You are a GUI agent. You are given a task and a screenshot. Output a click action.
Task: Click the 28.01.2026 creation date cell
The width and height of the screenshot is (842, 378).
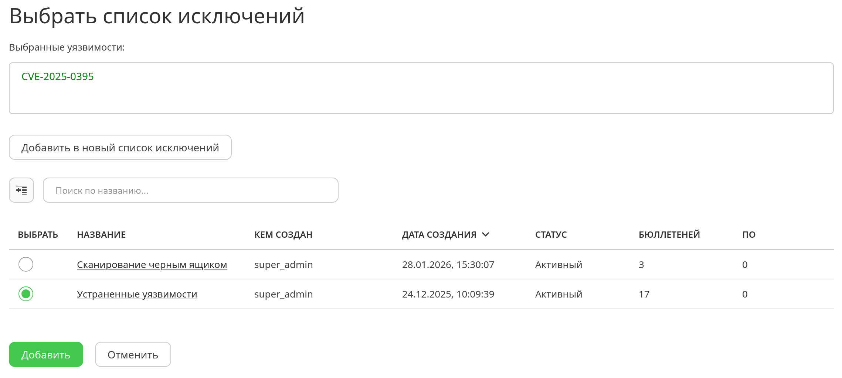tap(448, 265)
